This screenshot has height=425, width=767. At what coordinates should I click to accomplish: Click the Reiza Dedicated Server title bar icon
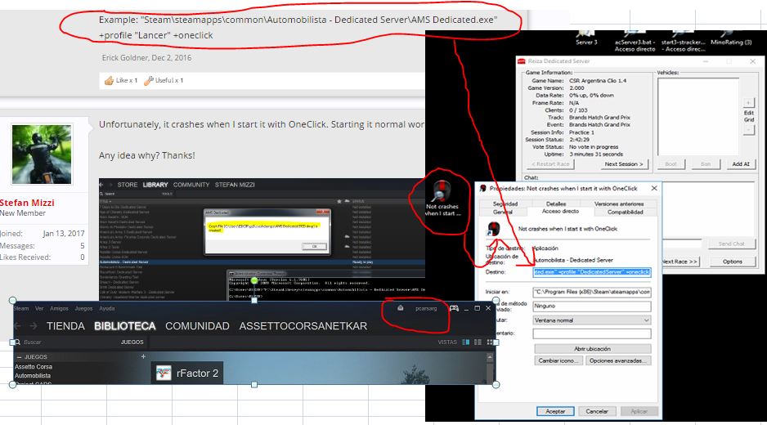pos(522,61)
